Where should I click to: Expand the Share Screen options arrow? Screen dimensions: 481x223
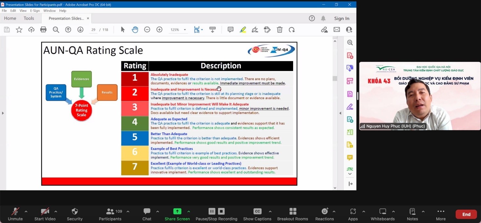tap(189, 212)
